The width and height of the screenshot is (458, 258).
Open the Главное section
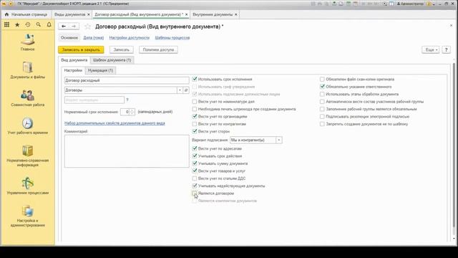27,43
